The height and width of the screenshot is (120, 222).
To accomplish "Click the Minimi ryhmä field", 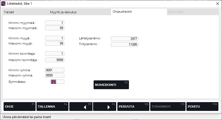I will point(55,70).
